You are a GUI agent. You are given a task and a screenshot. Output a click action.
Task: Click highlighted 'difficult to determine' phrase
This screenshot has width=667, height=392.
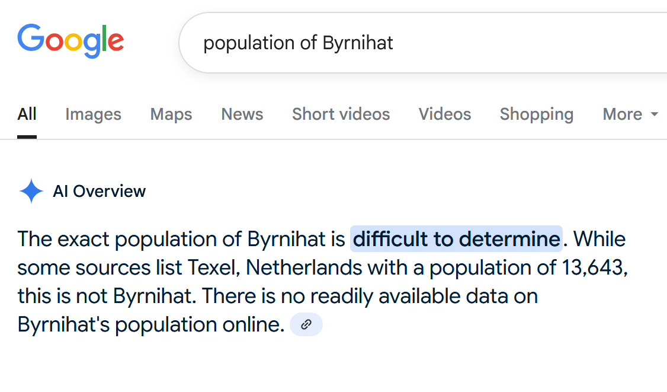pos(456,239)
